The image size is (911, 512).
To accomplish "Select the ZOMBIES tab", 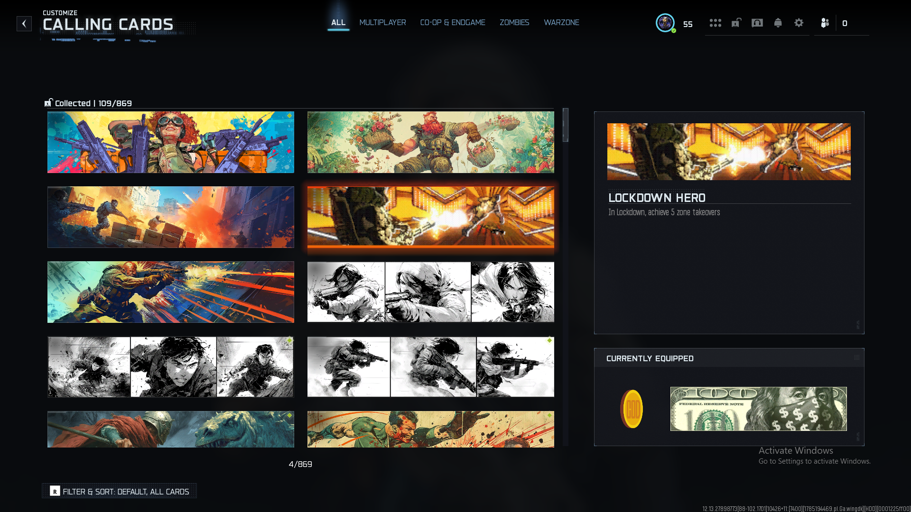I will click(x=514, y=22).
